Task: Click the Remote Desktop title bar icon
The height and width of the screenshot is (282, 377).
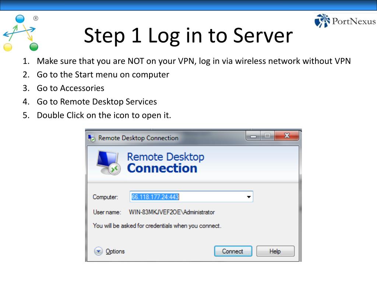Action: tap(92, 138)
